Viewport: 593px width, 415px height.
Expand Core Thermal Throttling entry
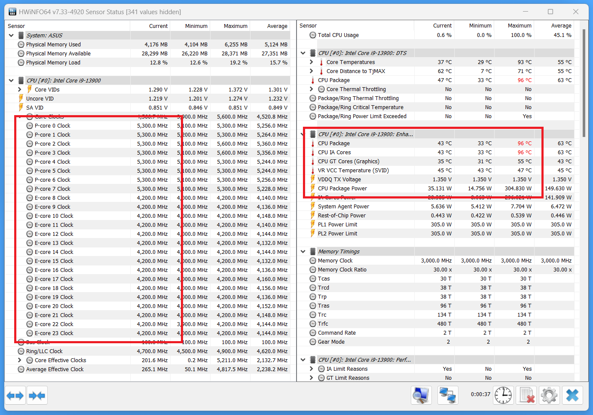312,89
